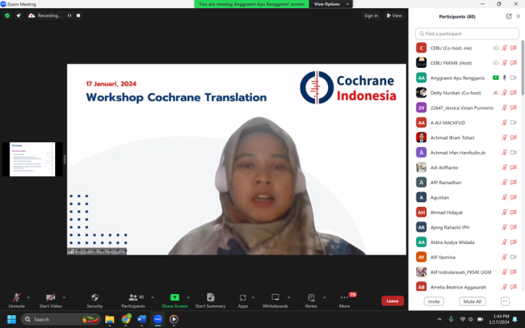Pop out the Participants panel
525x328 pixels.
point(509,16)
